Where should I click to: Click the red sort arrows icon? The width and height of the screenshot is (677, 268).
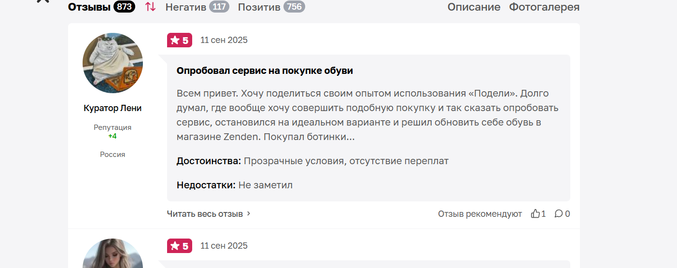tap(151, 7)
